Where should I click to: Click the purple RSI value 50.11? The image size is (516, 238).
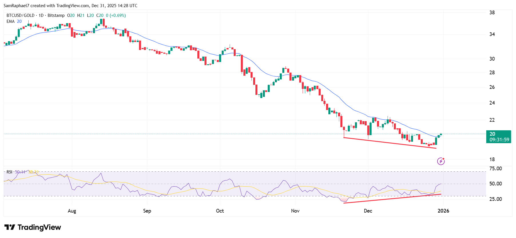pos(20,172)
